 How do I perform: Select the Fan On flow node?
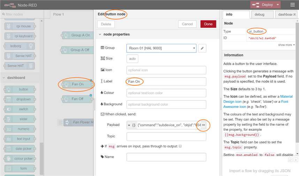click(77, 84)
